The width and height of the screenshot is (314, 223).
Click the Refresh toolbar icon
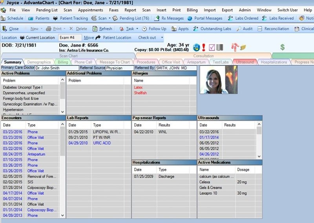[95, 29]
